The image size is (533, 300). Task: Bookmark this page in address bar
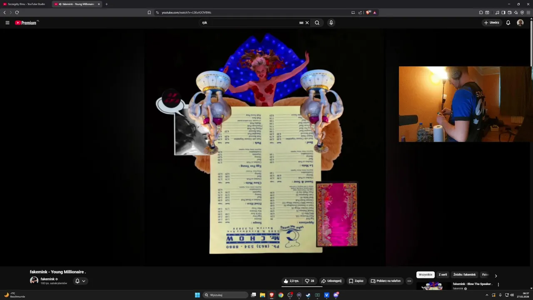point(149,12)
